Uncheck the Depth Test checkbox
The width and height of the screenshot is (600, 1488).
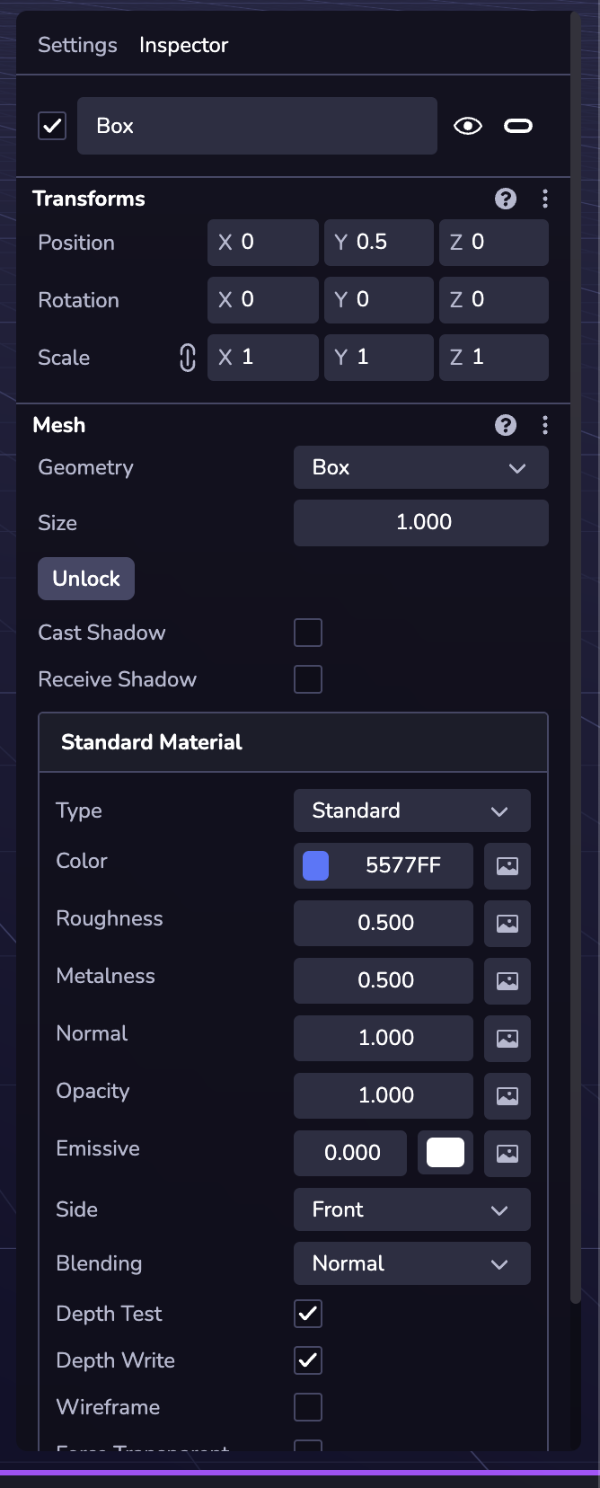pos(308,1314)
